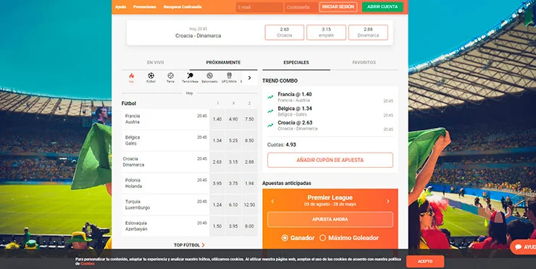Viewport: 536px width, 269px height.
Task: Bet on Croacia at 2.63 in featured match
Action: point(285,33)
